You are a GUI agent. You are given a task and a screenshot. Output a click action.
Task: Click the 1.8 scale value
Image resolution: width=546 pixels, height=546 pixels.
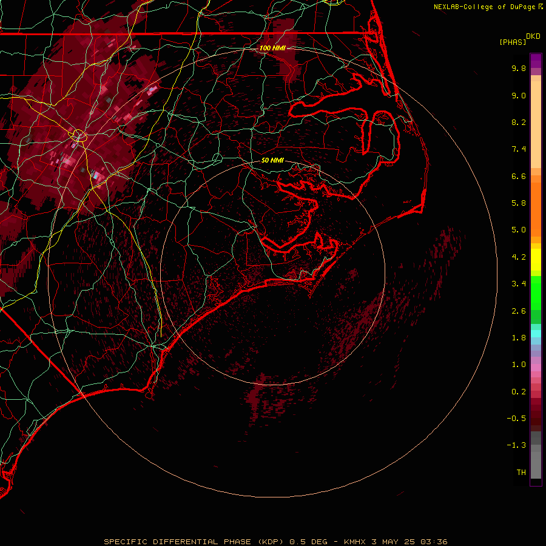click(x=519, y=338)
